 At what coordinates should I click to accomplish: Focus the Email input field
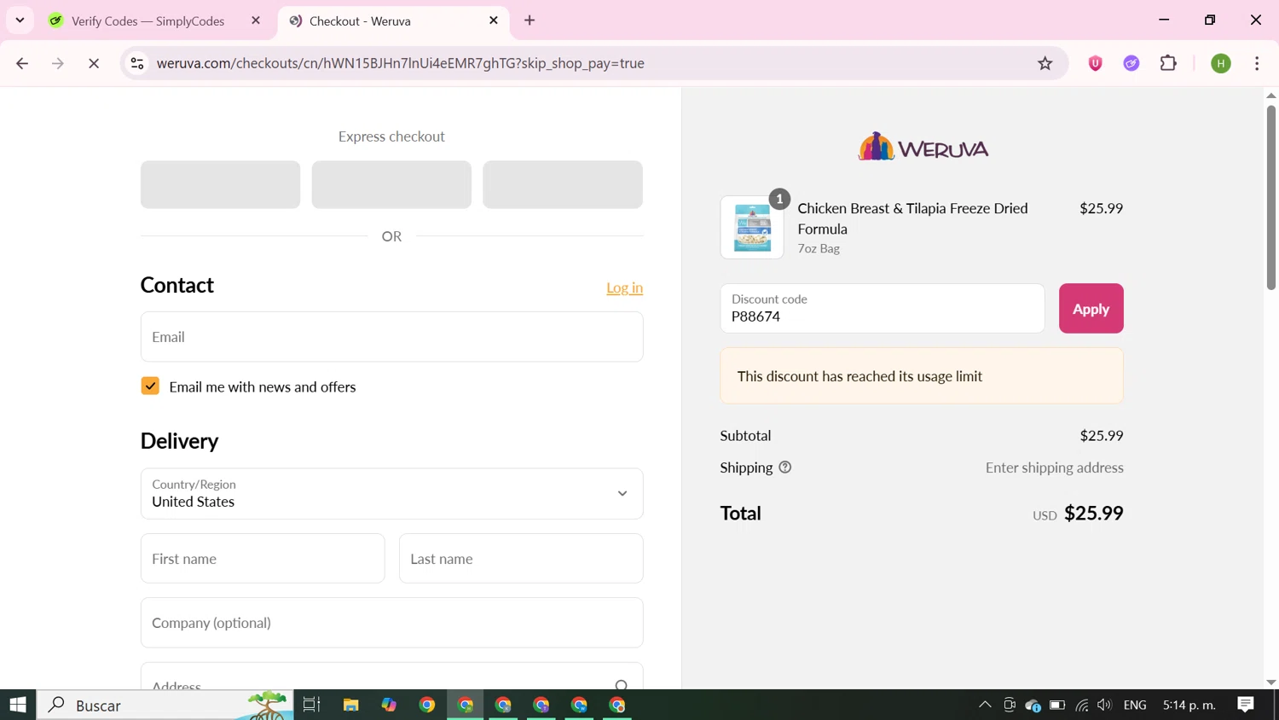click(x=391, y=337)
